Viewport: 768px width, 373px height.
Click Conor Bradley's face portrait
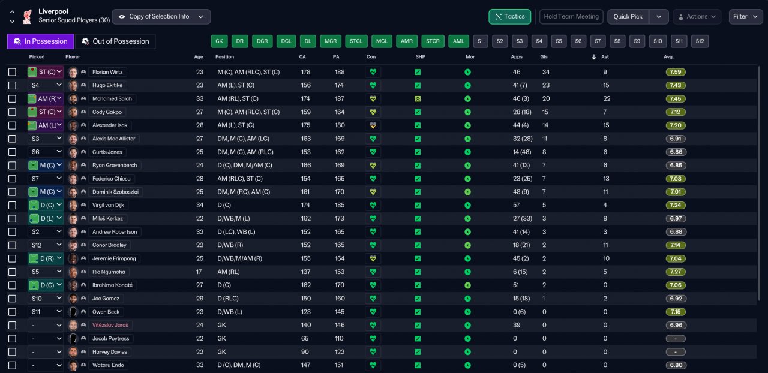(x=73, y=245)
